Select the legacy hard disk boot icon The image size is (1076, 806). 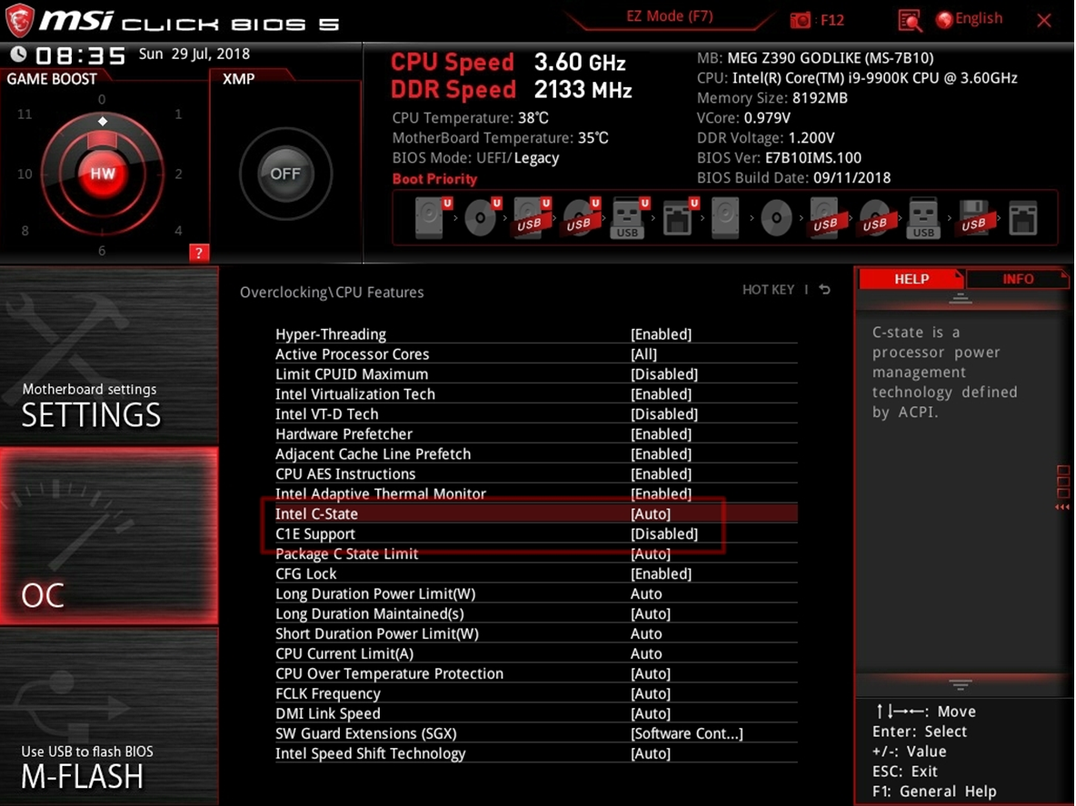(725, 218)
